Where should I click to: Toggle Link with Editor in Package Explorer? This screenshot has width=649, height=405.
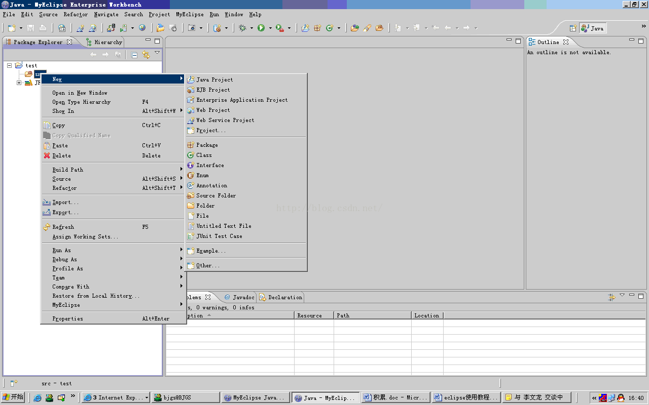click(x=146, y=55)
